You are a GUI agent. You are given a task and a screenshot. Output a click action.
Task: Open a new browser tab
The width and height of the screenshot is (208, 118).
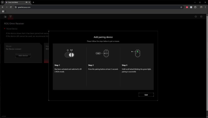pos(33,2)
